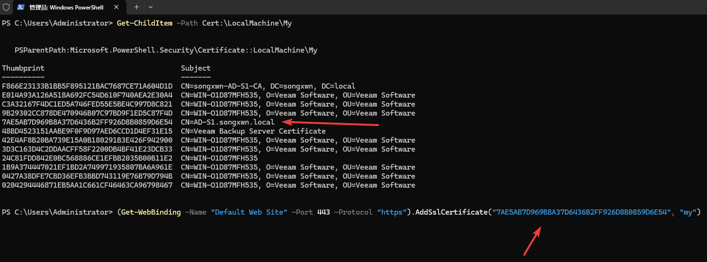Screen dimensions: 707x262
Task: Click thumbprint starting with F866E23133B1
Action: [87, 86]
